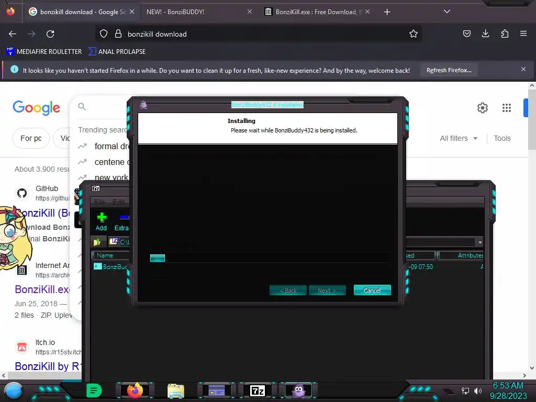Viewport: 536px width, 402px height.
Task: Click the disabled Next button in the installer
Action: [327, 290]
